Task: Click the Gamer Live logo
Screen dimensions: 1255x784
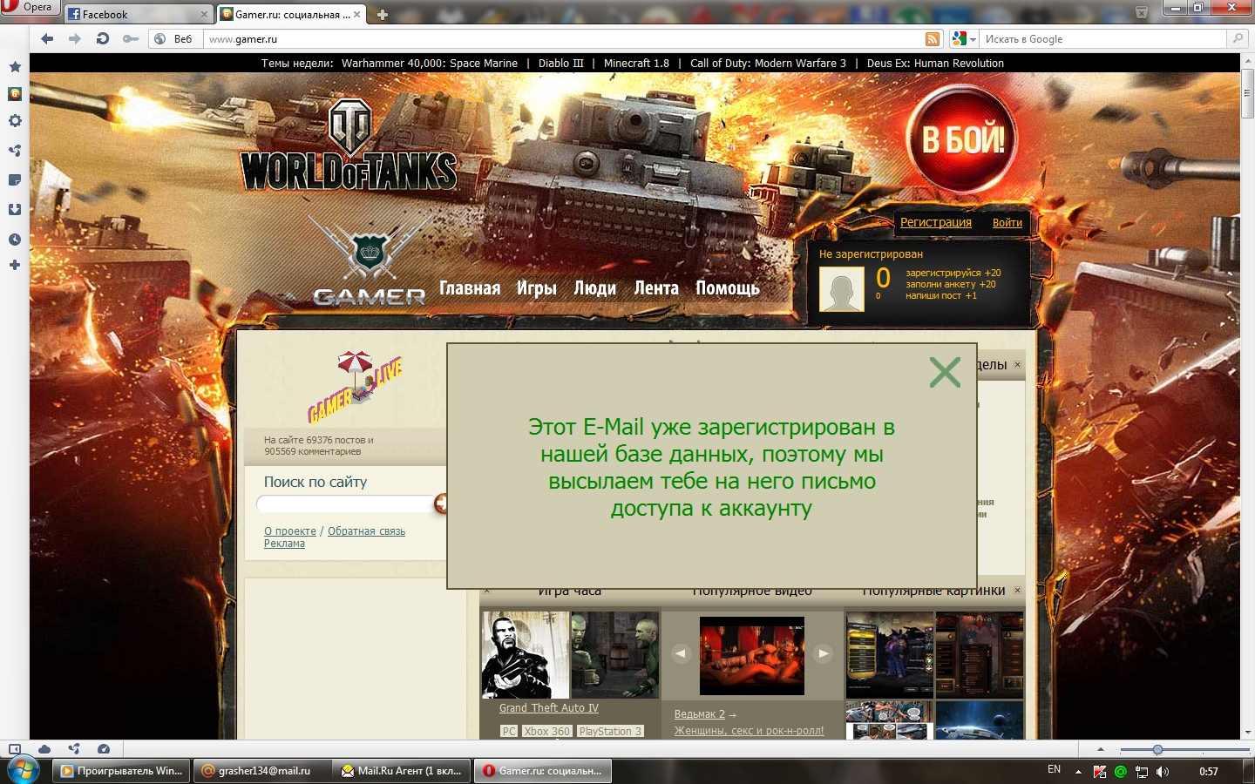Action: click(355, 387)
